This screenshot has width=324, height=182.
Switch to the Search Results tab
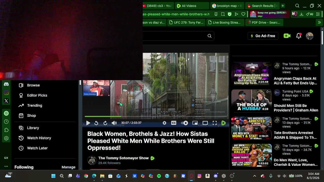(262, 6)
